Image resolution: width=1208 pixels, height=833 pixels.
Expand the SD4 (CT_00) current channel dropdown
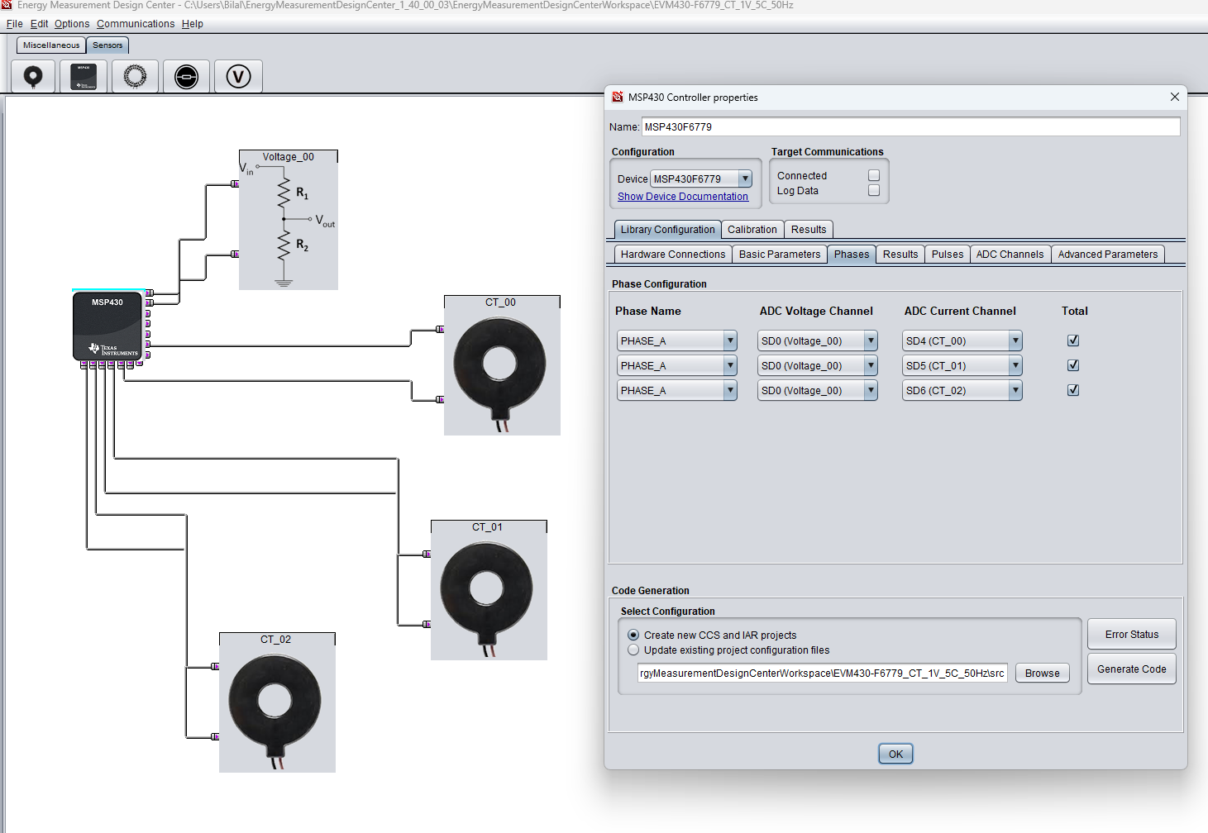click(962, 340)
